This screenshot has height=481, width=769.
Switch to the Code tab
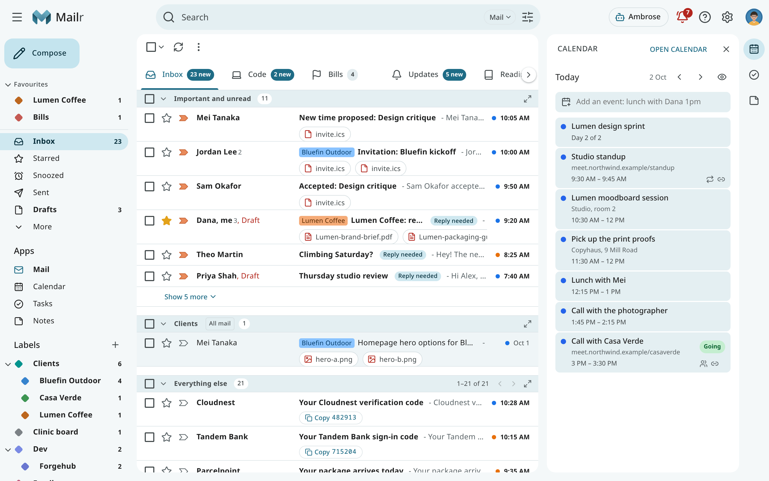click(262, 75)
